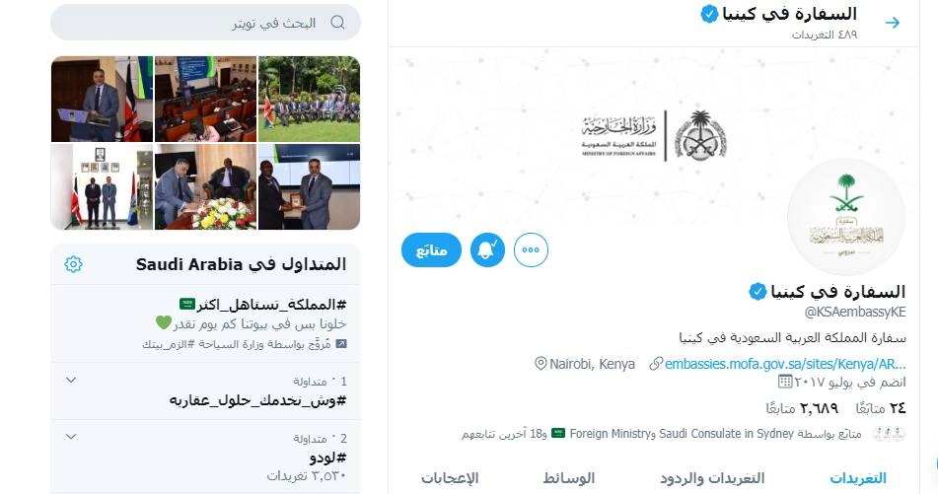Expand options chevron for trend number 2
The height and width of the screenshot is (494, 938).
point(71,437)
